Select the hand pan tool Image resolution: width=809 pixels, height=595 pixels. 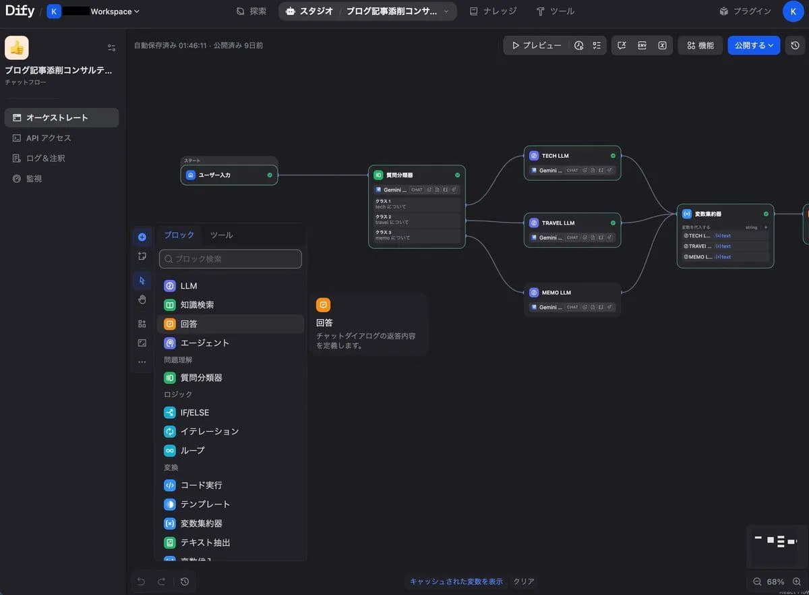[x=142, y=300]
